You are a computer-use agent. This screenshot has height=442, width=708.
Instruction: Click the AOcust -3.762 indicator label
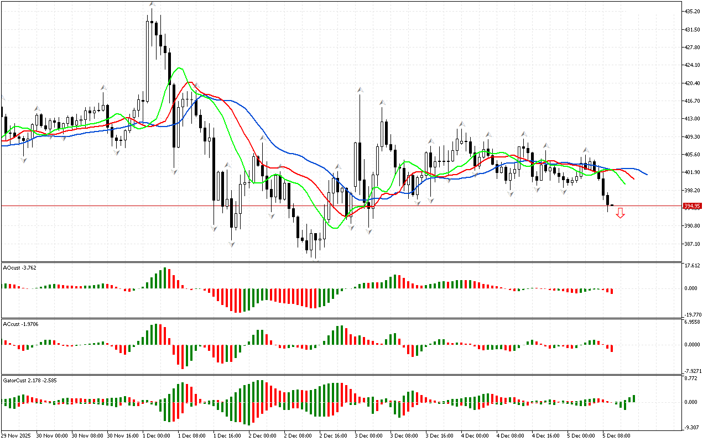tap(20, 267)
